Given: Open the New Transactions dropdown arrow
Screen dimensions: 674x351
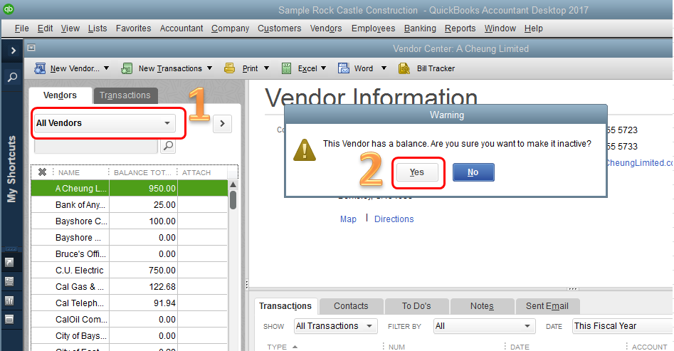Looking at the screenshot, I should pyautogui.click(x=210, y=68).
